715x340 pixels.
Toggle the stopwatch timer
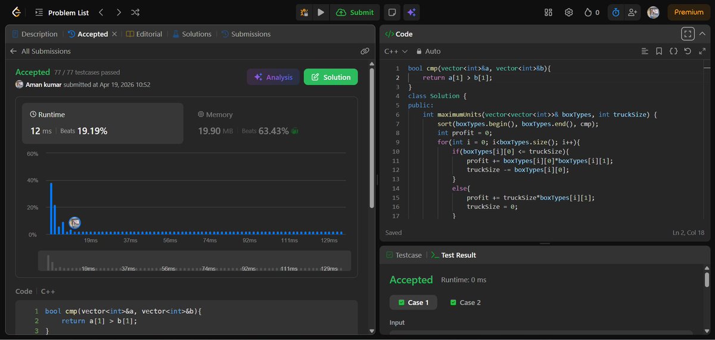pos(615,13)
